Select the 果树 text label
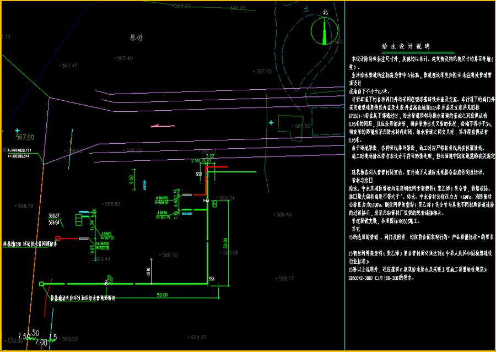This screenshot has height=352, width=496. tap(136, 38)
